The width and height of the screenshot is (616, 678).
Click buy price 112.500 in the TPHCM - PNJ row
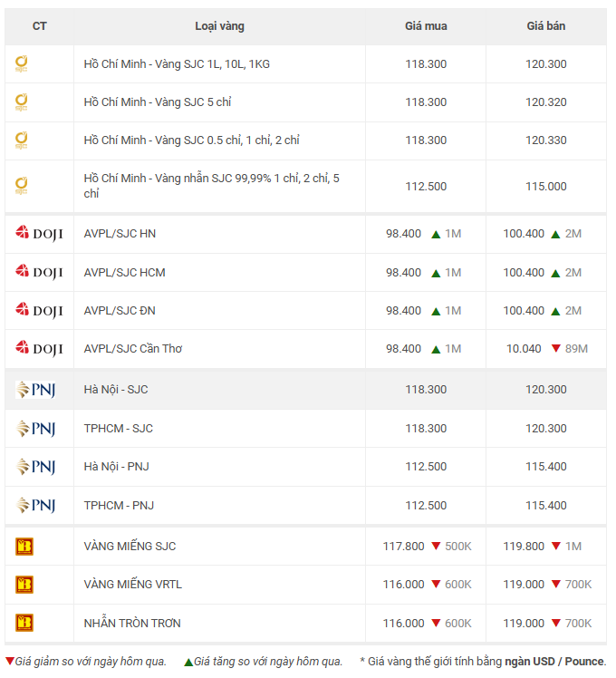pyautogui.click(x=426, y=506)
